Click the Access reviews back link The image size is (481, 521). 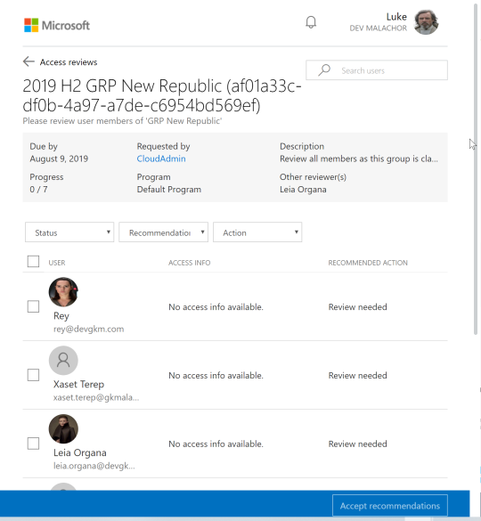click(x=69, y=62)
